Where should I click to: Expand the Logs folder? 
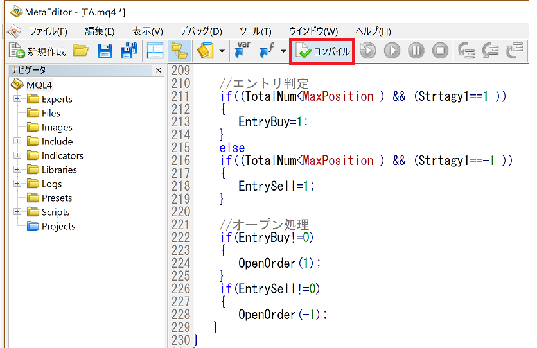(17, 184)
